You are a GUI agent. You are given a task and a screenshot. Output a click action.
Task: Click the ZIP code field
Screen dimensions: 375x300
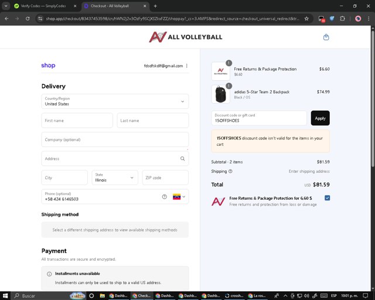pyautogui.click(x=165, y=178)
